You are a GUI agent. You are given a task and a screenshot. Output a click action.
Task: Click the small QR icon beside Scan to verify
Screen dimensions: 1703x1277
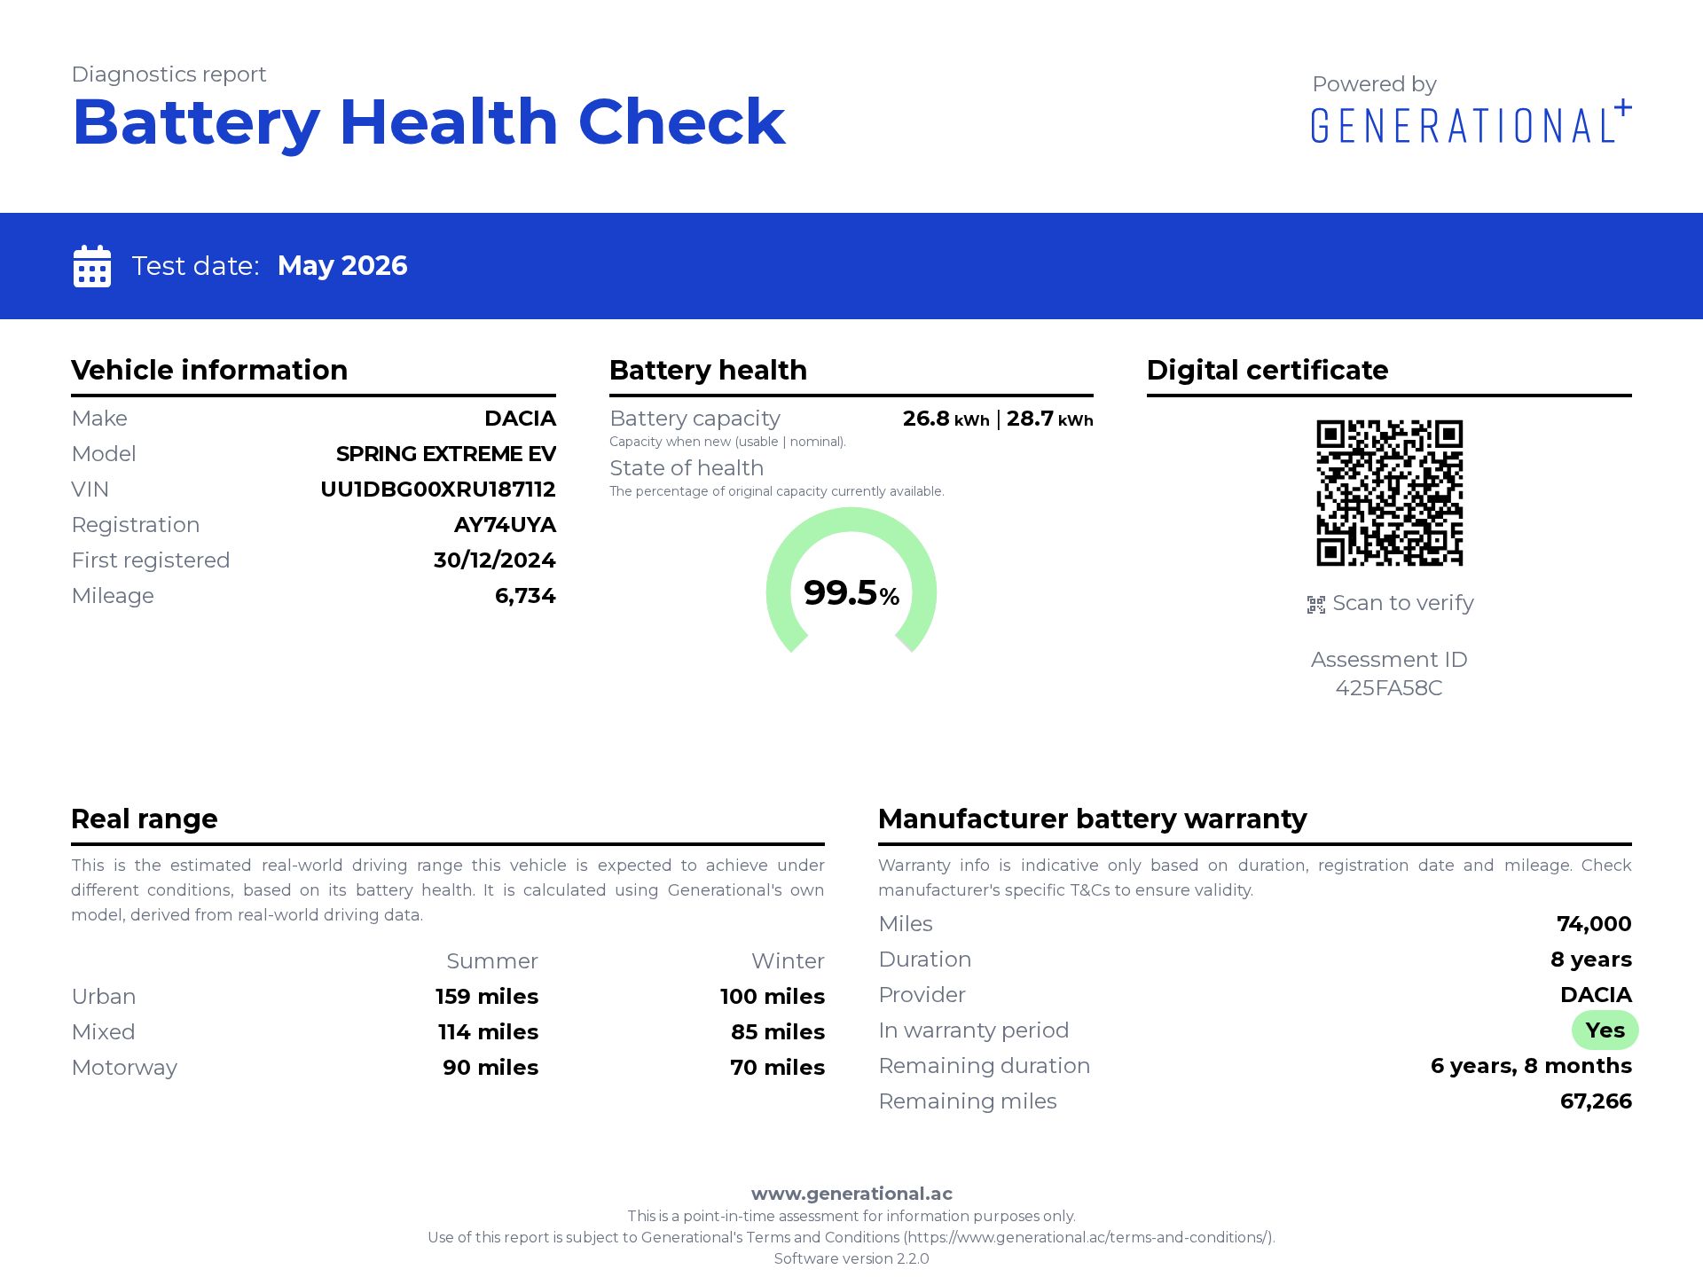pyautogui.click(x=1316, y=605)
